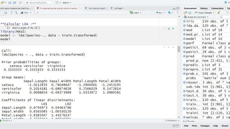Expand the mod object in Environment
Viewport: 230px width, 129px height.
[x=184, y=30]
